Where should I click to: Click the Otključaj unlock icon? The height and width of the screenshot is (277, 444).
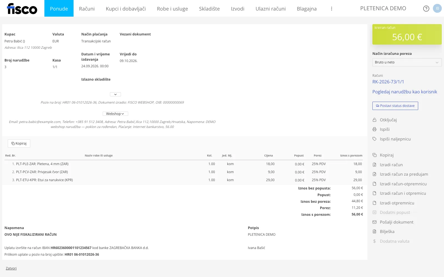tap(374, 120)
